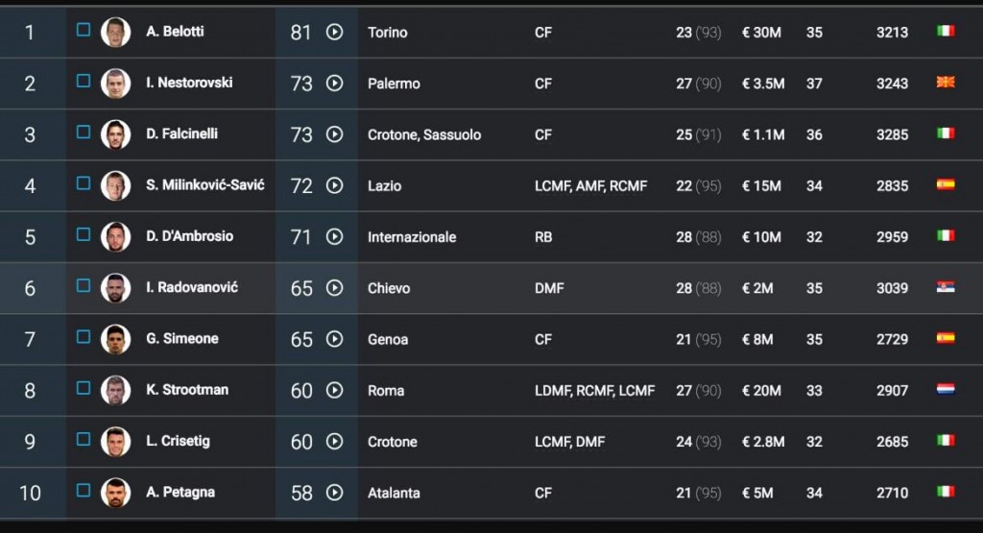
Task: Tick the checkbox for A. Belotti
Action: pos(84,30)
